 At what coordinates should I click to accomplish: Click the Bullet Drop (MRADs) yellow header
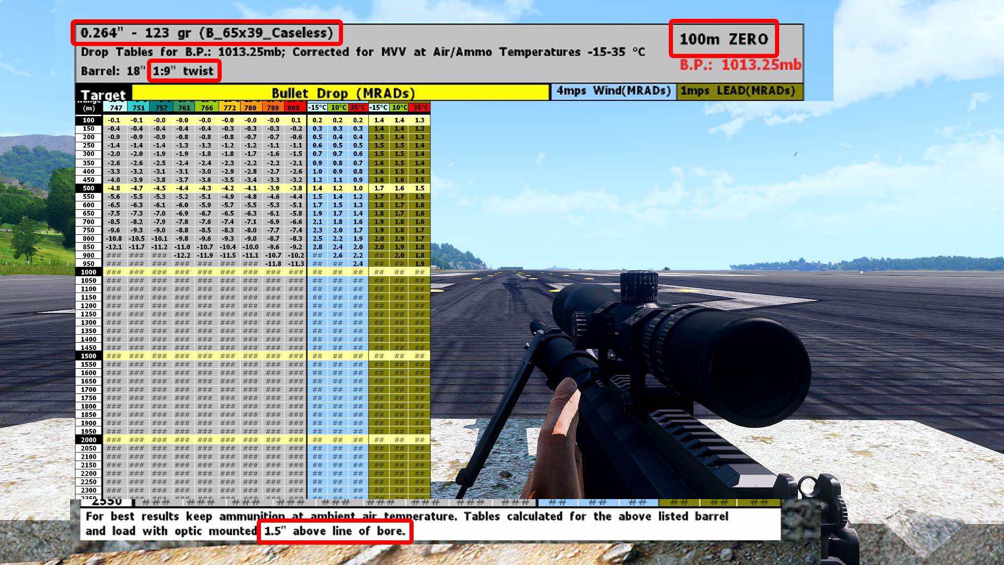tap(343, 93)
